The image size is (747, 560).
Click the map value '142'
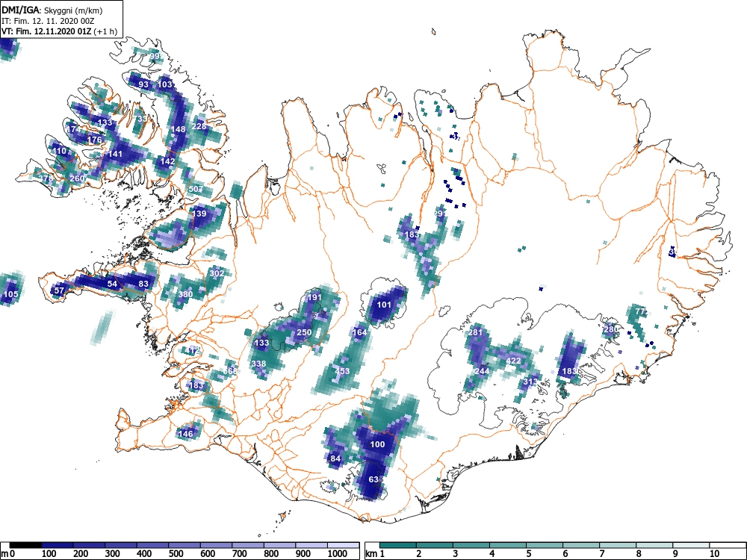pyautogui.click(x=167, y=161)
